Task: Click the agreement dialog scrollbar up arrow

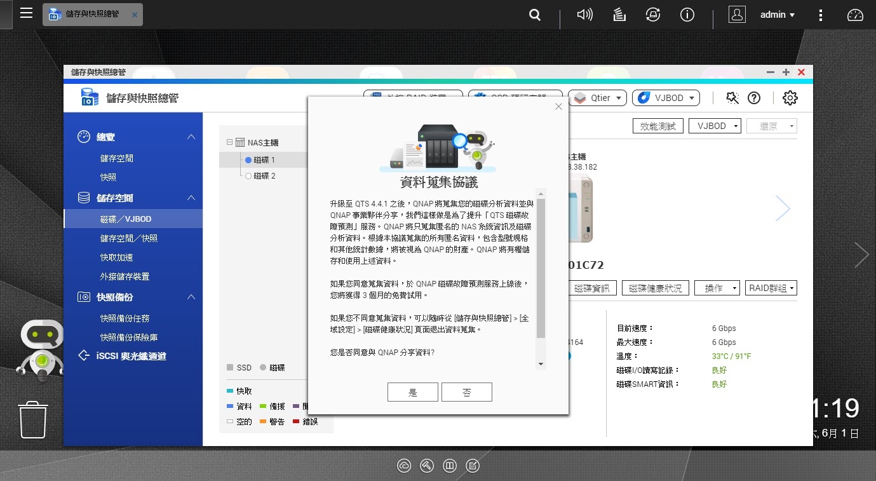Action: click(541, 193)
